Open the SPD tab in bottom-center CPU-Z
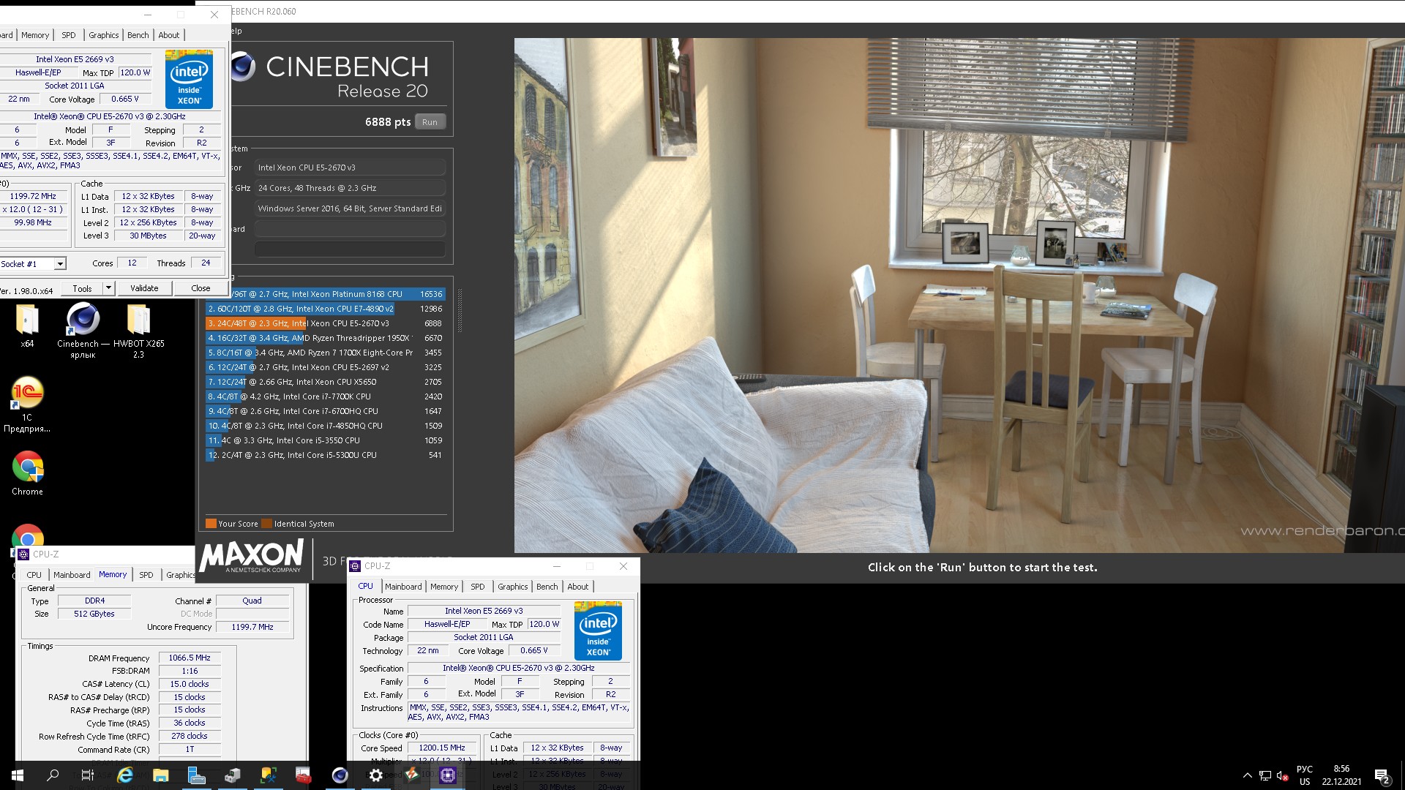 click(x=478, y=587)
